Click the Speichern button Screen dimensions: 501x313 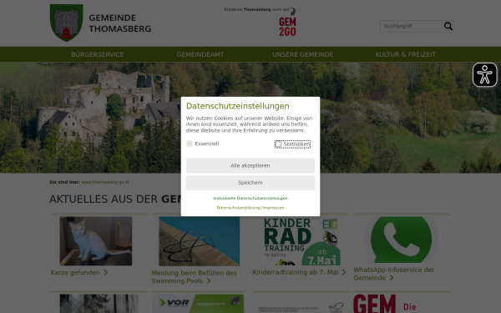click(250, 183)
